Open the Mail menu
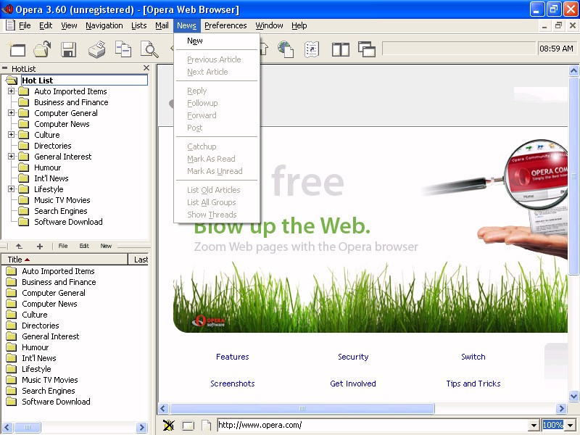This screenshot has height=435, width=580. (x=162, y=25)
